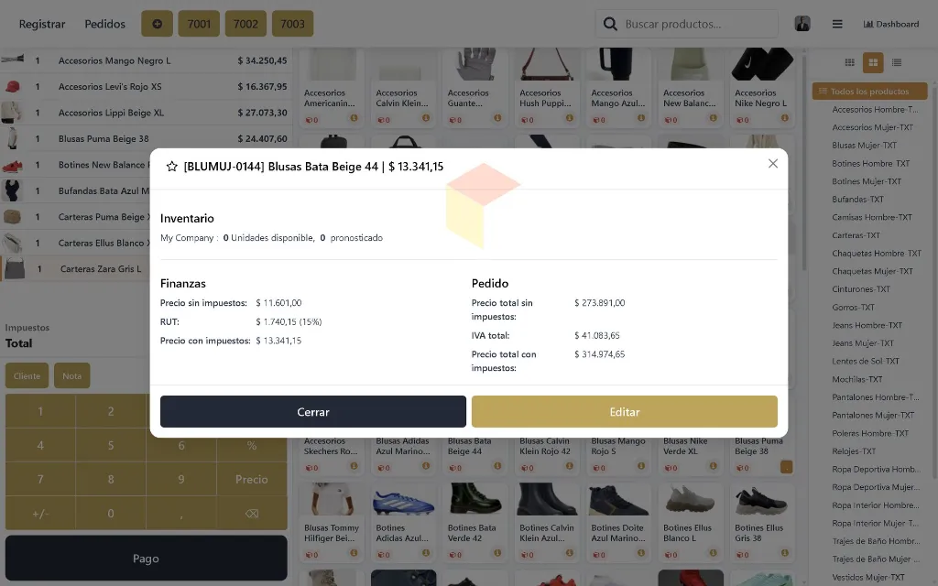The image size is (938, 586).
Task: Switch to order tab 7003
Action: click(x=292, y=24)
